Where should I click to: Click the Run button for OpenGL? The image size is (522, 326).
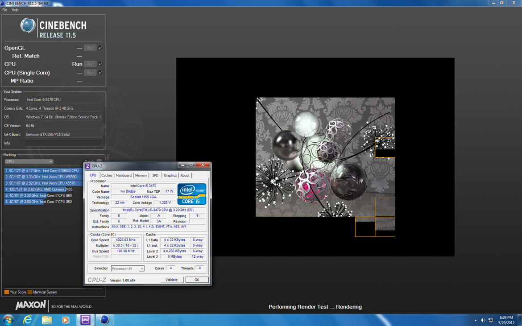tap(90, 48)
